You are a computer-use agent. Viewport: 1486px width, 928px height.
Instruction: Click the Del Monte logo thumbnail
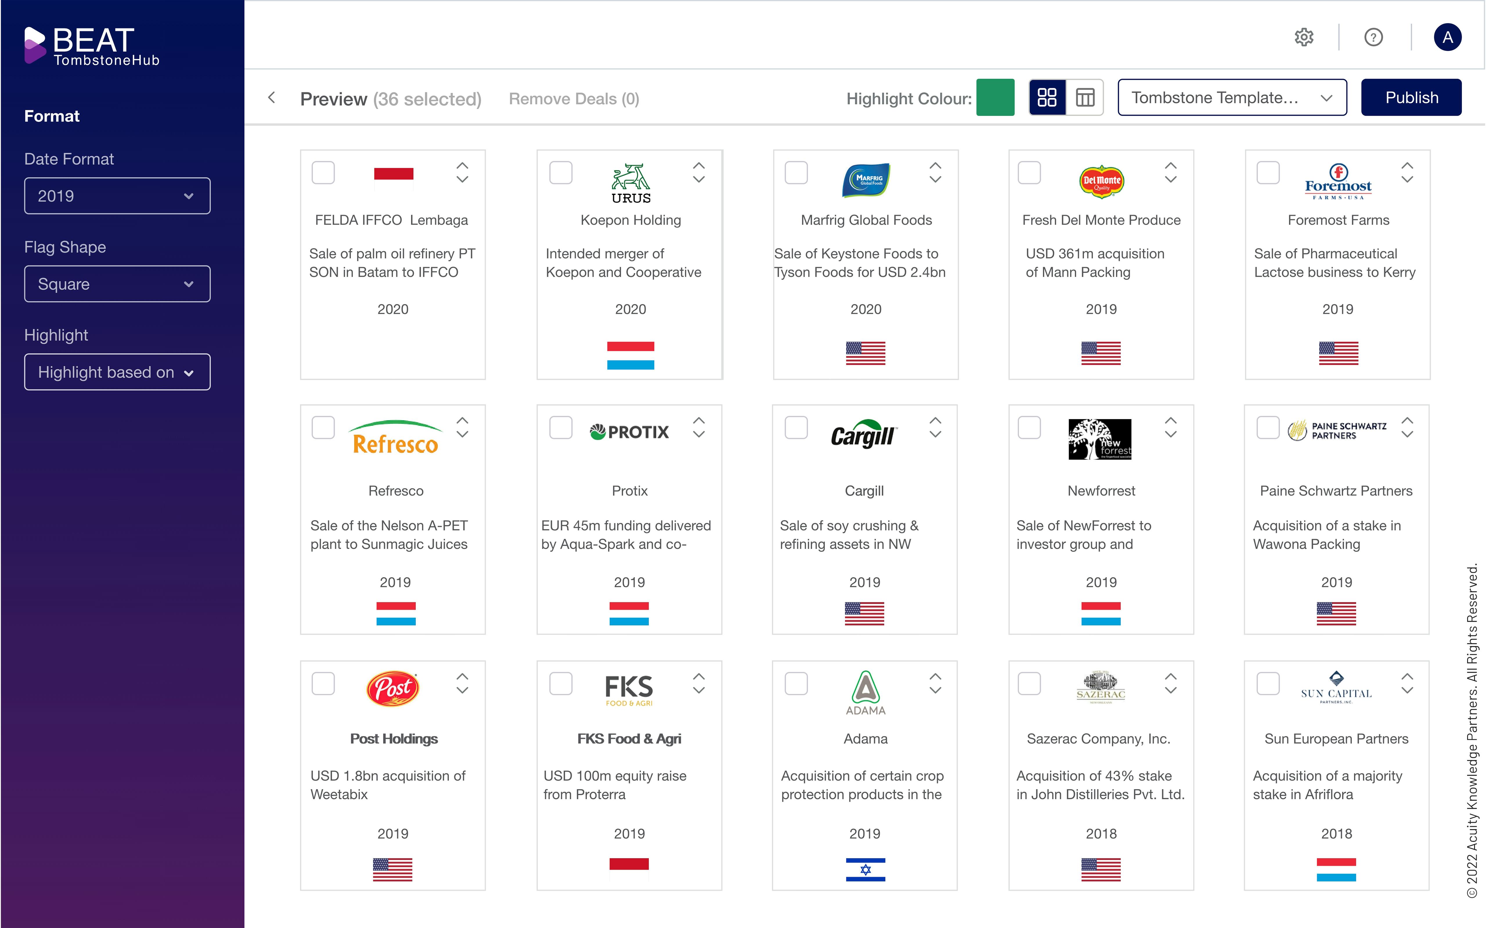[x=1102, y=181]
